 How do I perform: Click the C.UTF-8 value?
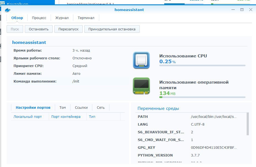198,124
